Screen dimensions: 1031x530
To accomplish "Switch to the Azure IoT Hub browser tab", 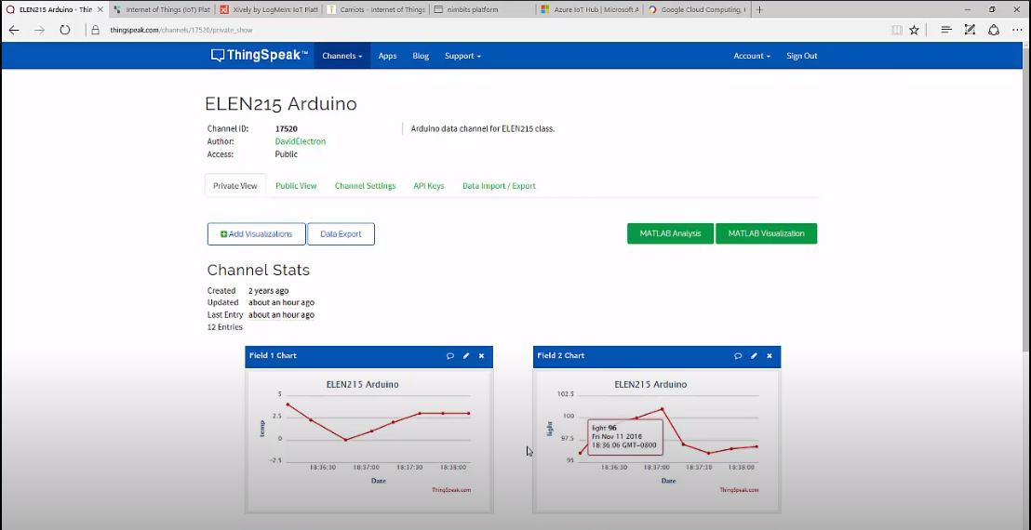I will (x=589, y=10).
